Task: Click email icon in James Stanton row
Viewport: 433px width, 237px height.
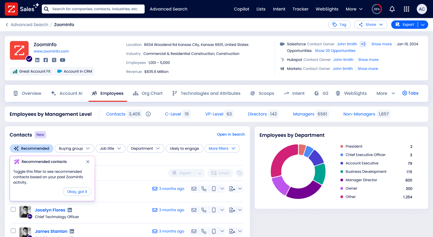Action: point(194,231)
